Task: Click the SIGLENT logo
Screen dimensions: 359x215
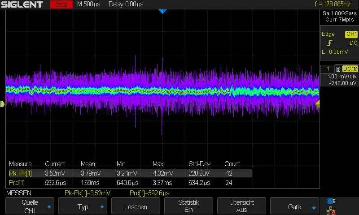Action: click(22, 4)
